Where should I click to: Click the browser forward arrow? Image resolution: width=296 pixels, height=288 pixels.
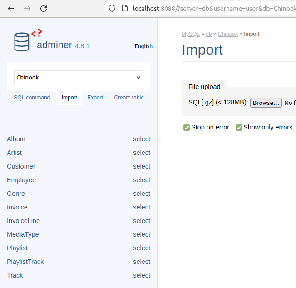point(27,9)
